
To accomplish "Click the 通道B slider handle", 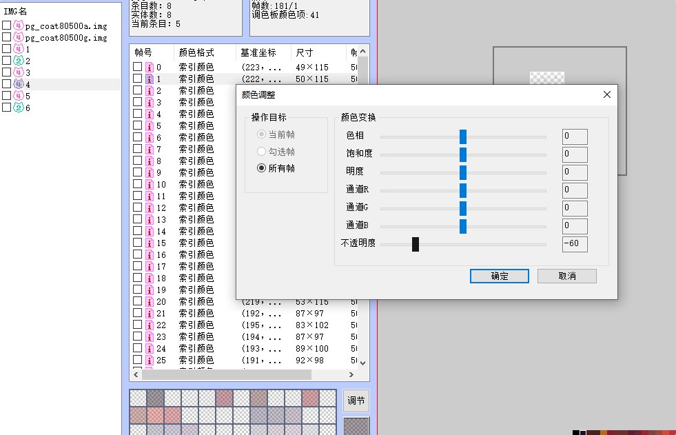I will pos(463,226).
